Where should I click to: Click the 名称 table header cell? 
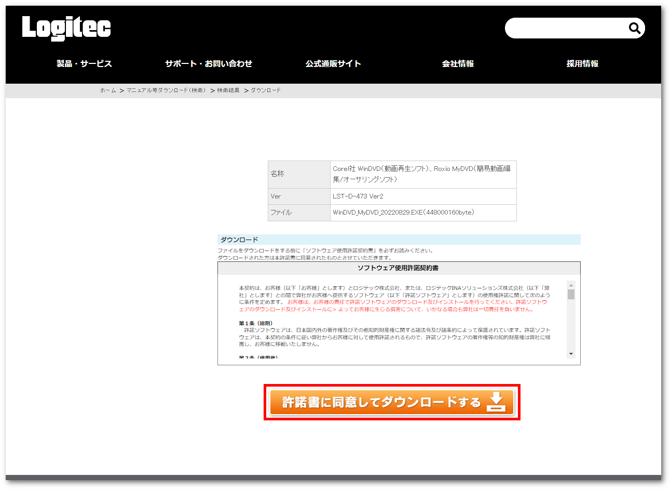click(299, 174)
